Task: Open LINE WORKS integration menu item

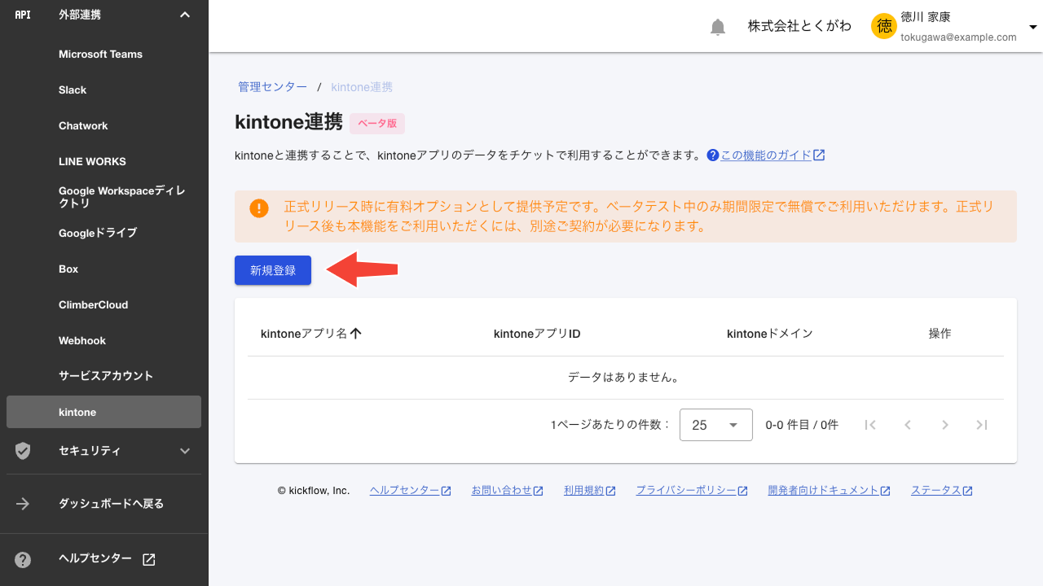Action: coord(103,162)
